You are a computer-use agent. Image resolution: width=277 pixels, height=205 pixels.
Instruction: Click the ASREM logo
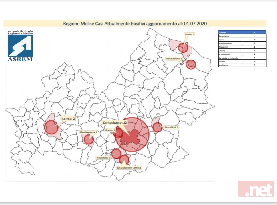(20, 45)
